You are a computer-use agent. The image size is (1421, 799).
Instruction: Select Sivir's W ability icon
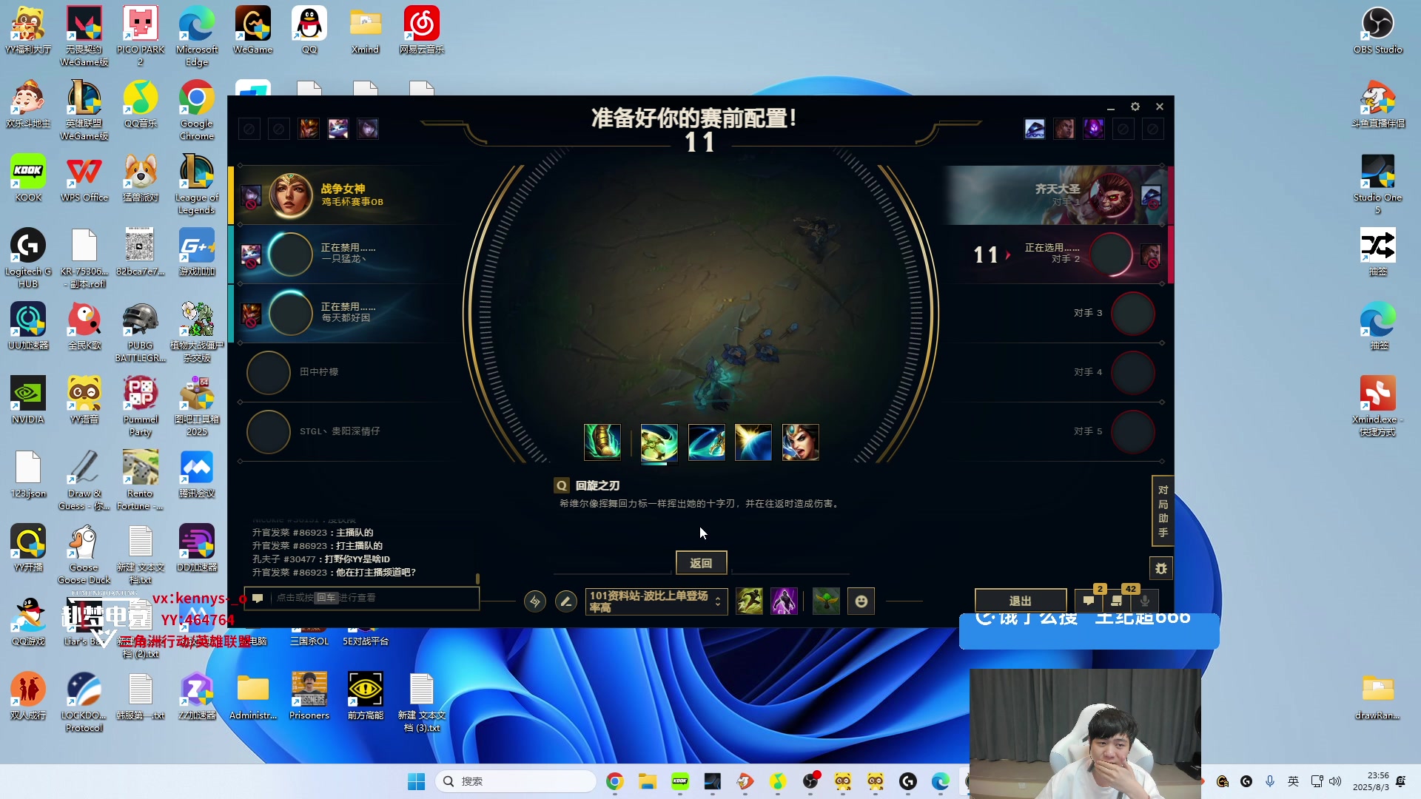(706, 442)
